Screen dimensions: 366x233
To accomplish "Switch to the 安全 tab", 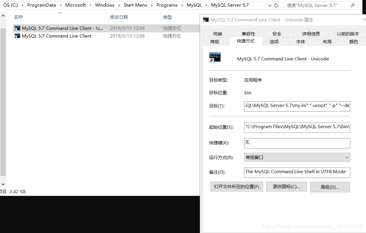I will [277, 33].
